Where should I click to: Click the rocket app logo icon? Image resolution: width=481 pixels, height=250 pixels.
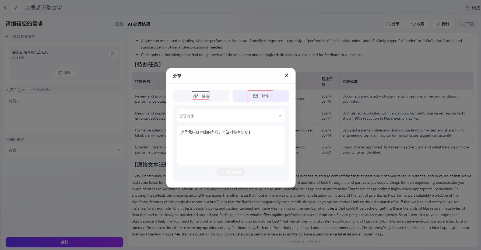[x=16, y=8]
